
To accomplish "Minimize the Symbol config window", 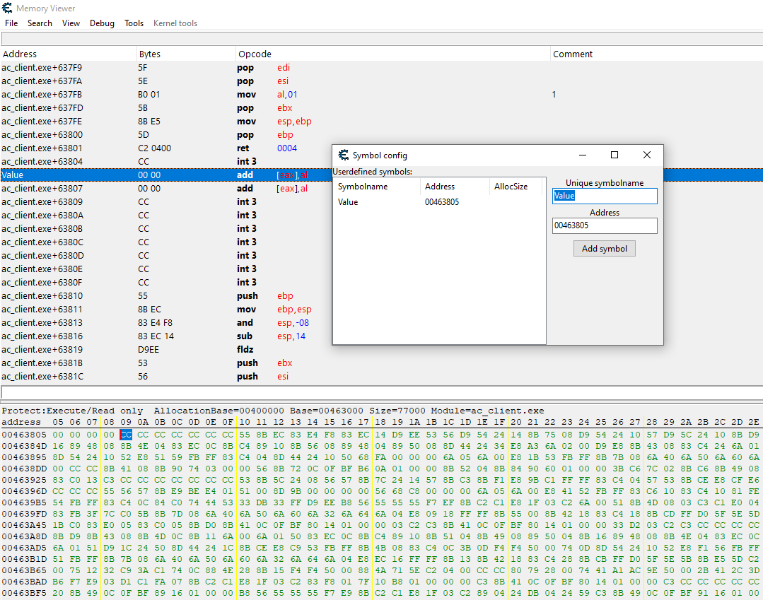I will pos(582,155).
